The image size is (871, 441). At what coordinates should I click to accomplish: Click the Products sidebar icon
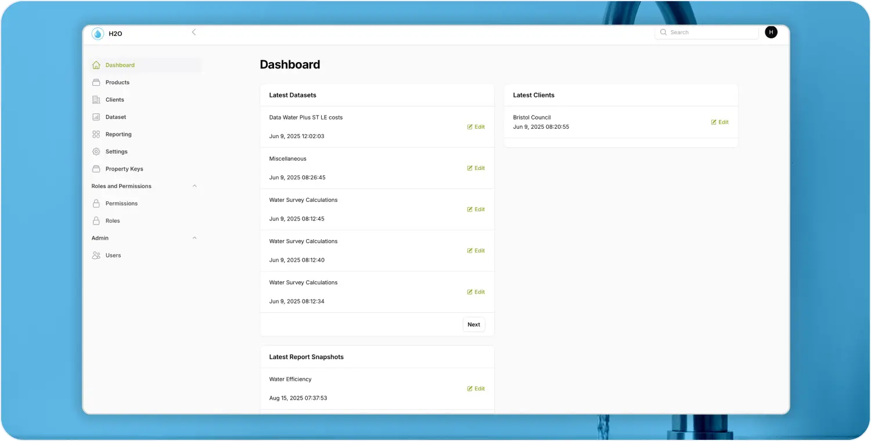pos(96,82)
